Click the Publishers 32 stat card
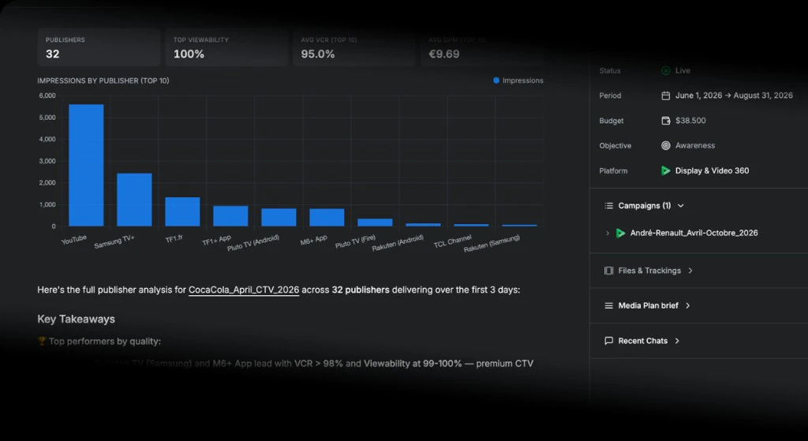The height and width of the screenshot is (441, 808). [x=99, y=47]
